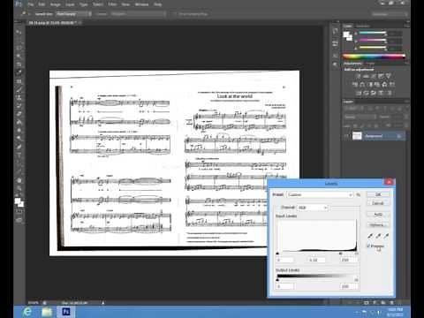Click Cancel in the Levels dialog

pos(378,203)
